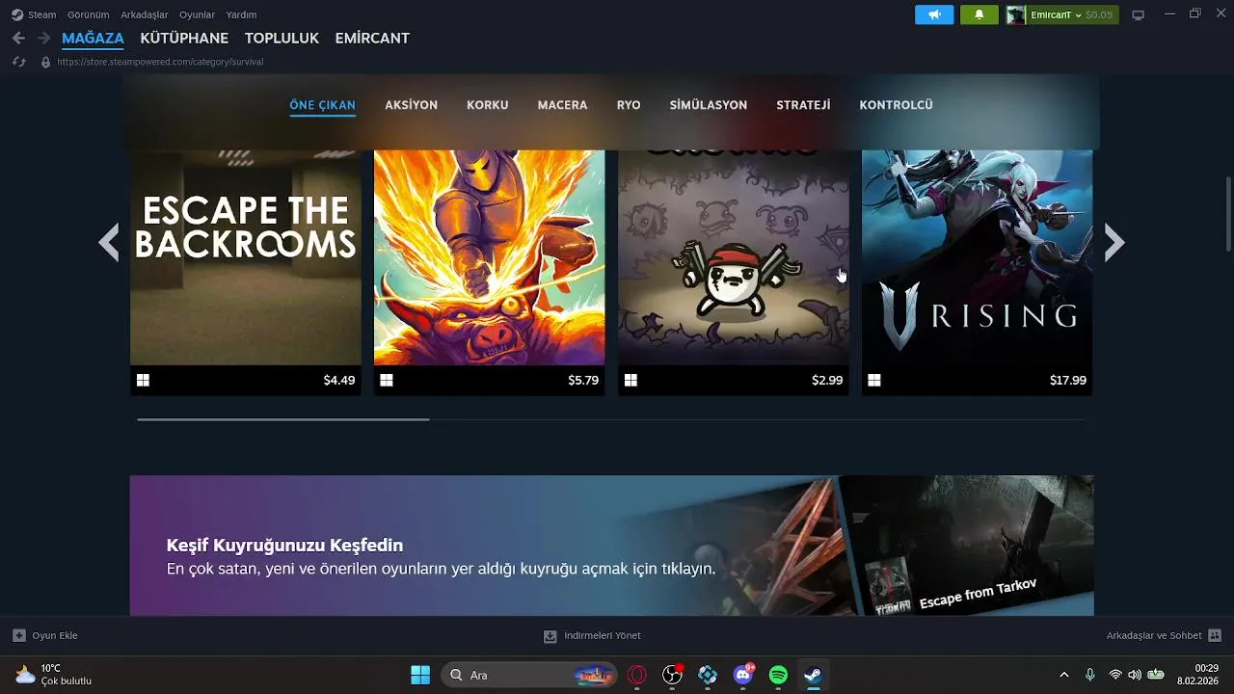This screenshot has width=1234, height=694.
Task: Show previous games with left carousel arrow
Action: click(109, 243)
